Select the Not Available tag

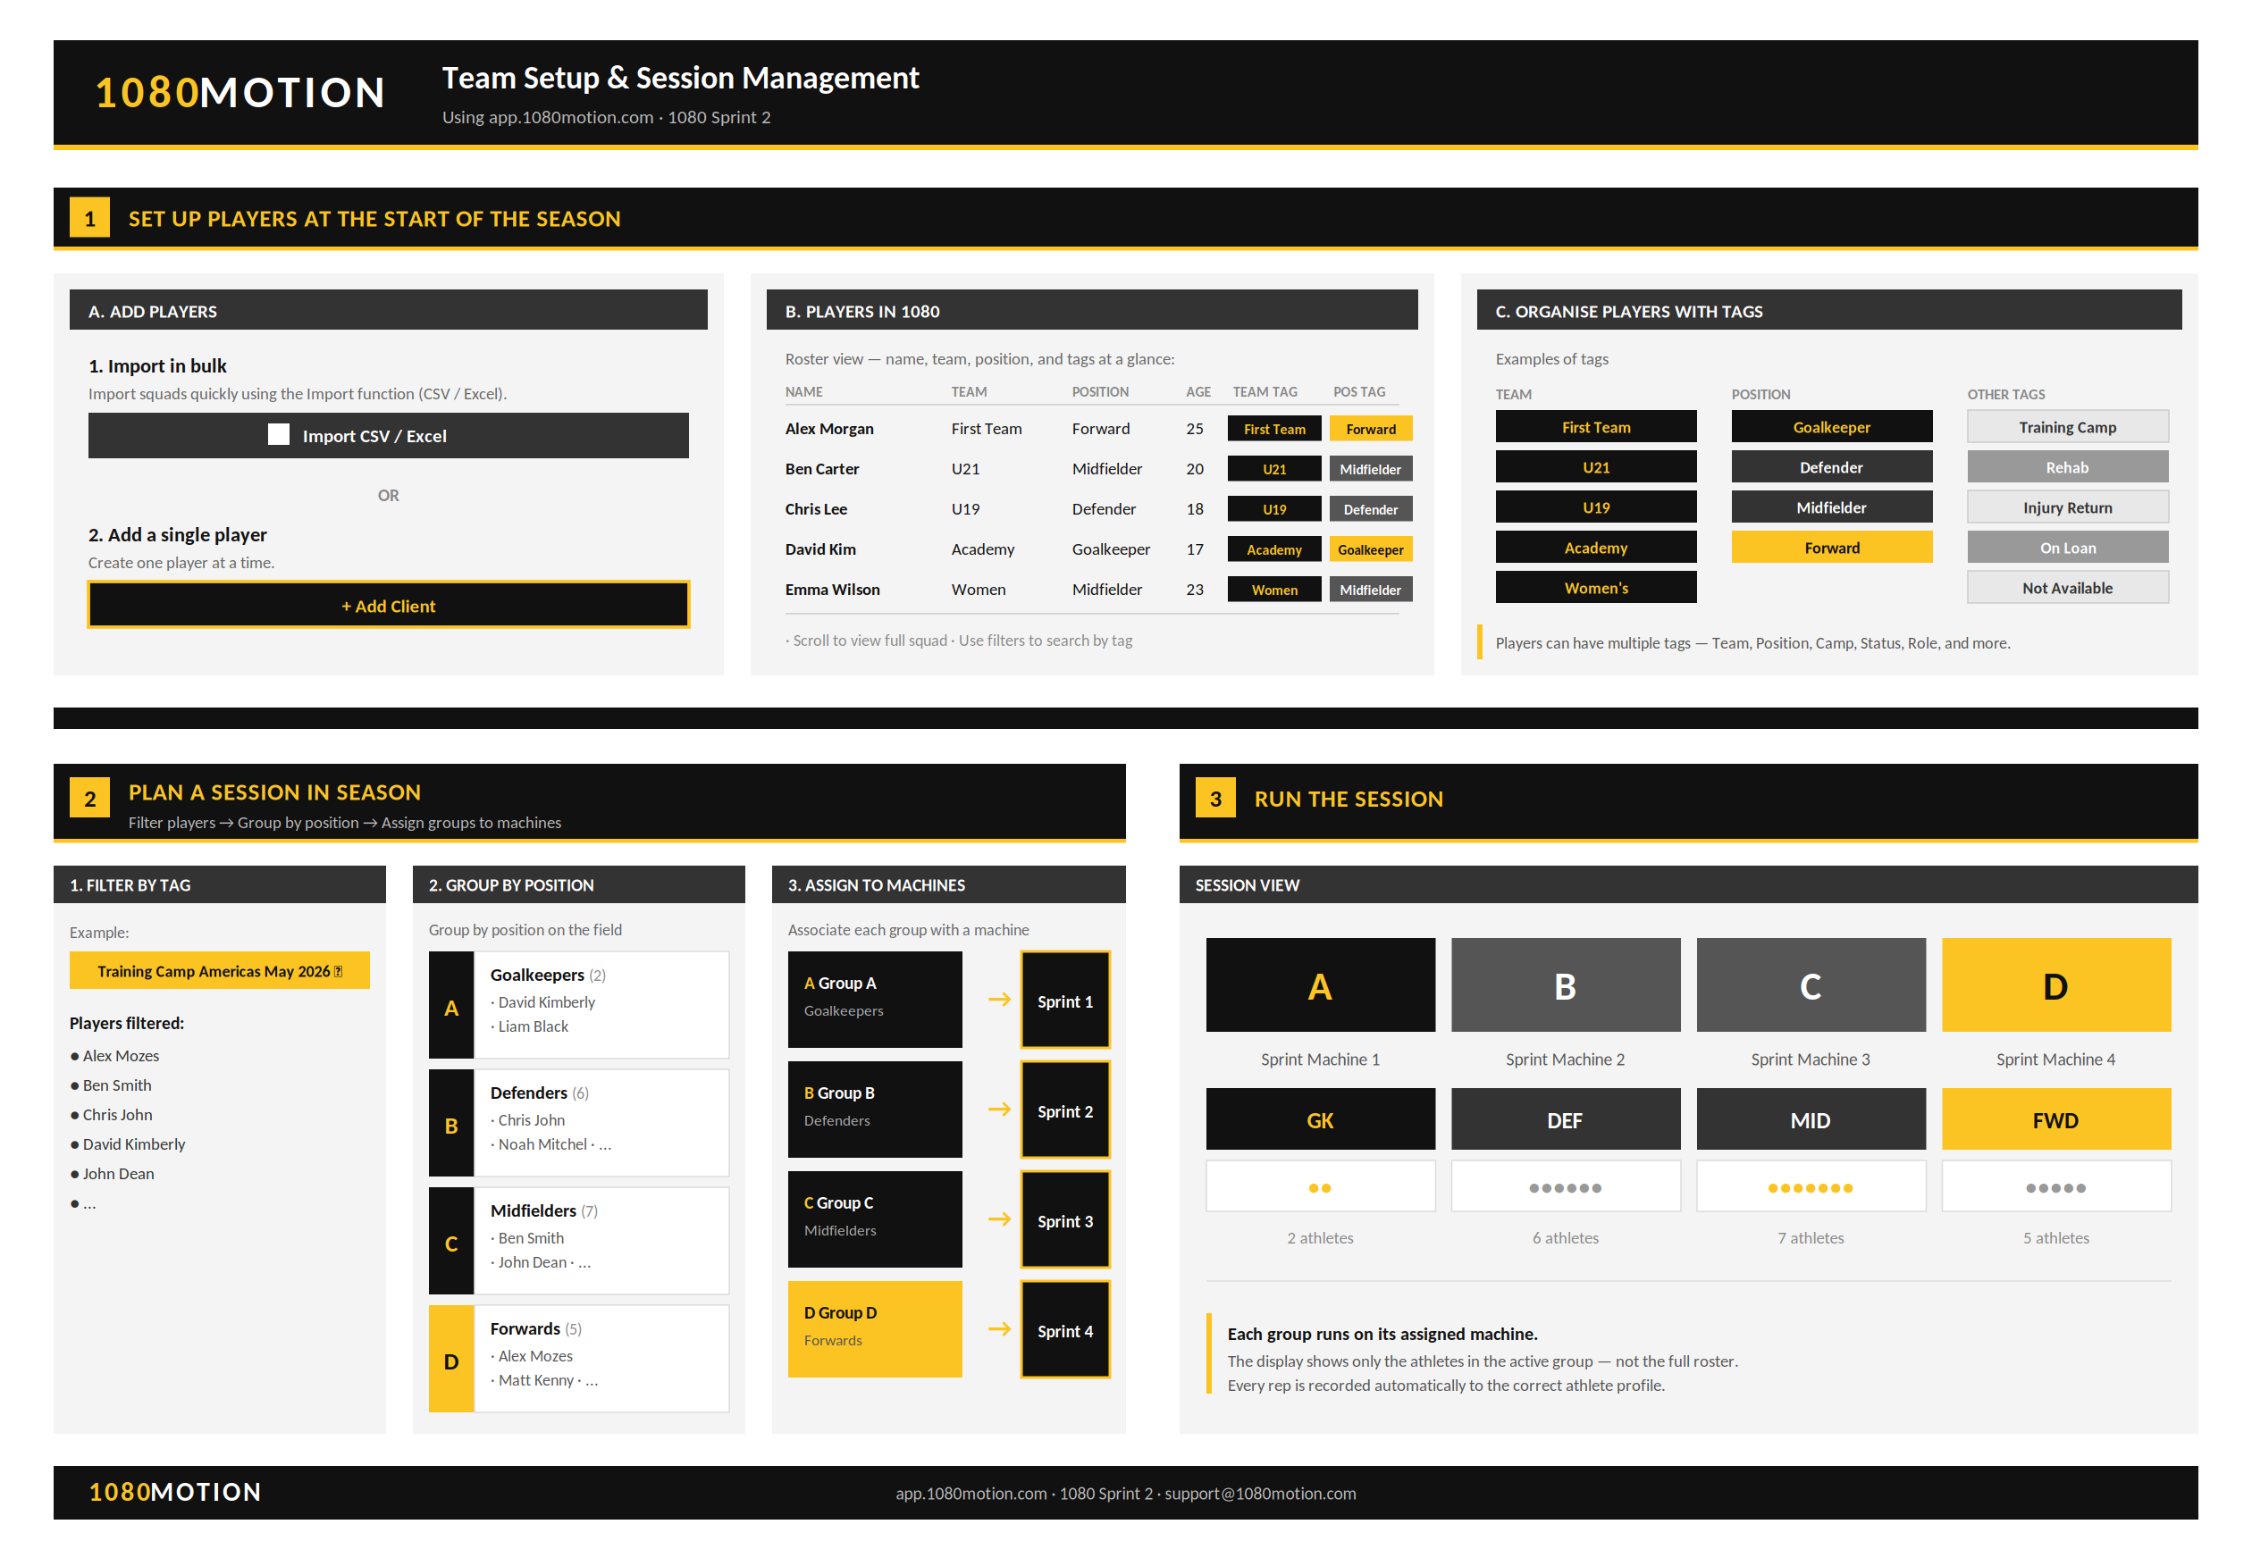(2067, 587)
